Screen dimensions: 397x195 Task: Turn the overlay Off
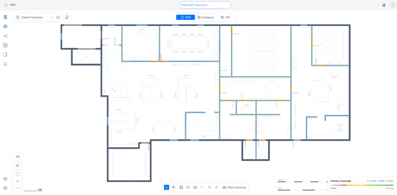[225, 17]
